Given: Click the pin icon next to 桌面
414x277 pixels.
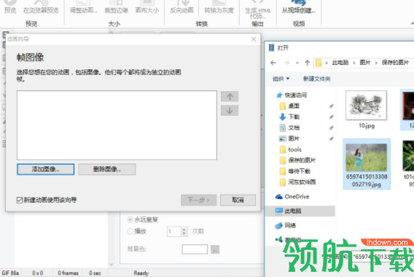Looking at the screenshot, I should pyautogui.click(x=331, y=106).
